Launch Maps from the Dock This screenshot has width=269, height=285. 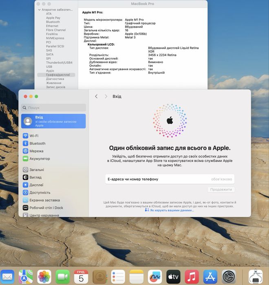pos(26,276)
